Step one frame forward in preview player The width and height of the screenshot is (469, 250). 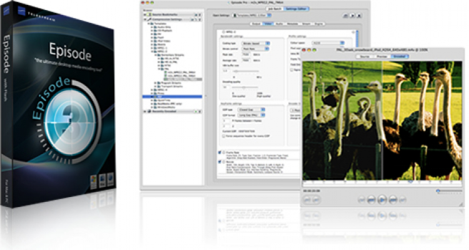tap(393, 200)
